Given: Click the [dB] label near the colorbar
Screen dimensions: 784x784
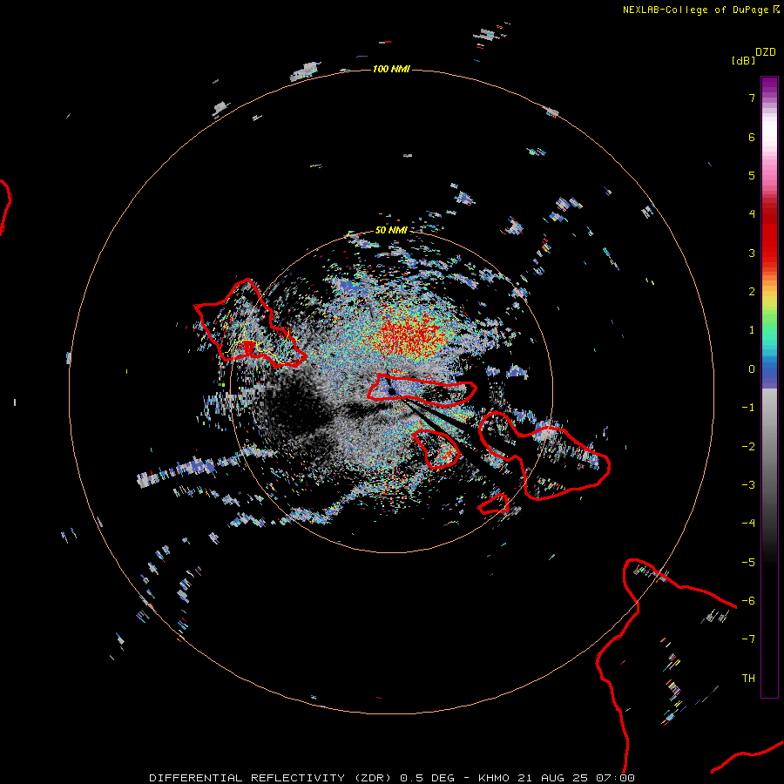Looking at the screenshot, I should point(743,60).
